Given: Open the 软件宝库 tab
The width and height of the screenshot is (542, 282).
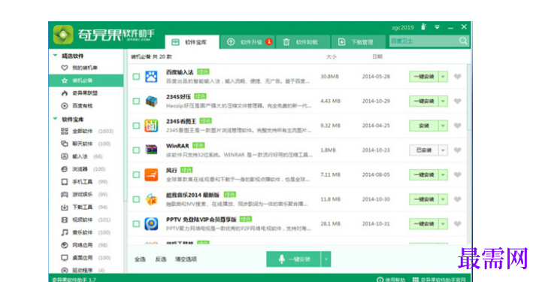Looking at the screenshot, I should 192,42.
